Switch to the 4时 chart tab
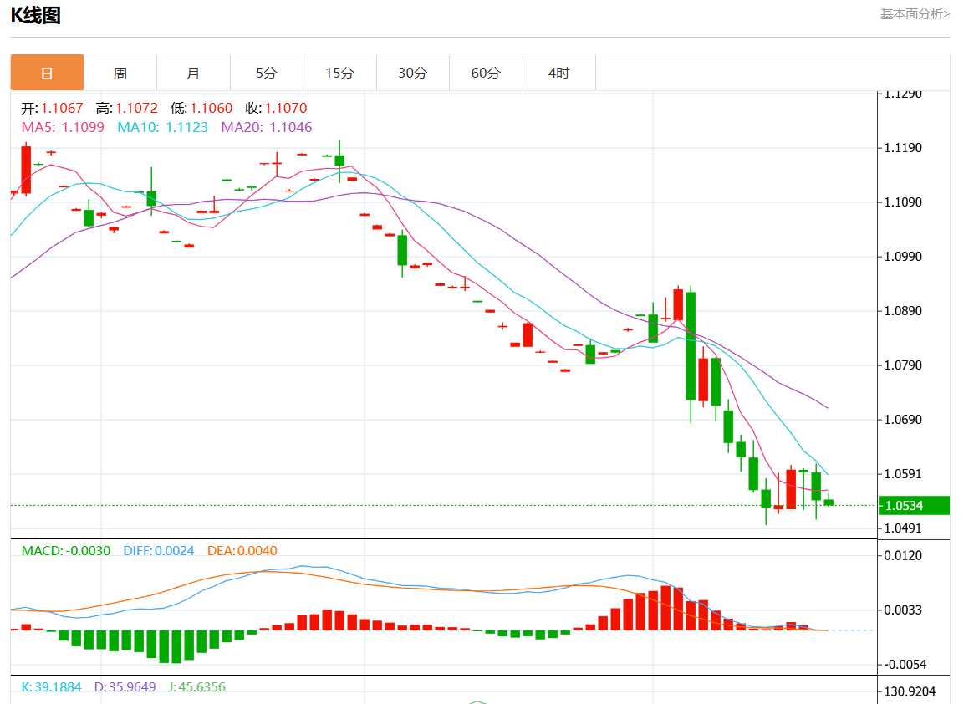The width and height of the screenshot is (979, 704). (x=558, y=73)
